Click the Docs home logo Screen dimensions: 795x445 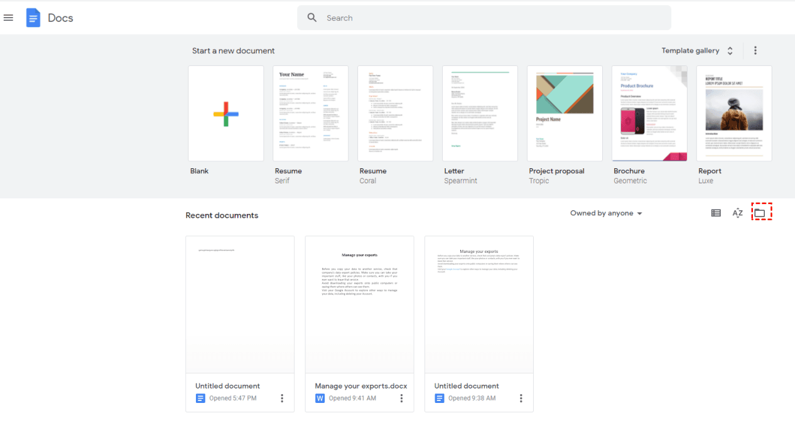(33, 18)
